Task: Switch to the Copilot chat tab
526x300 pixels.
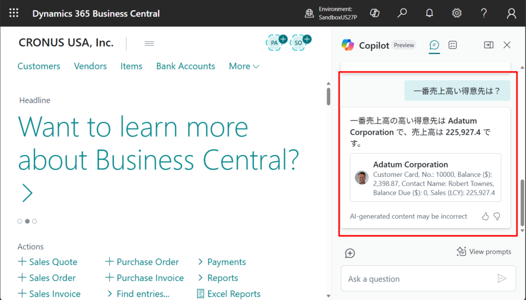Action: [435, 45]
